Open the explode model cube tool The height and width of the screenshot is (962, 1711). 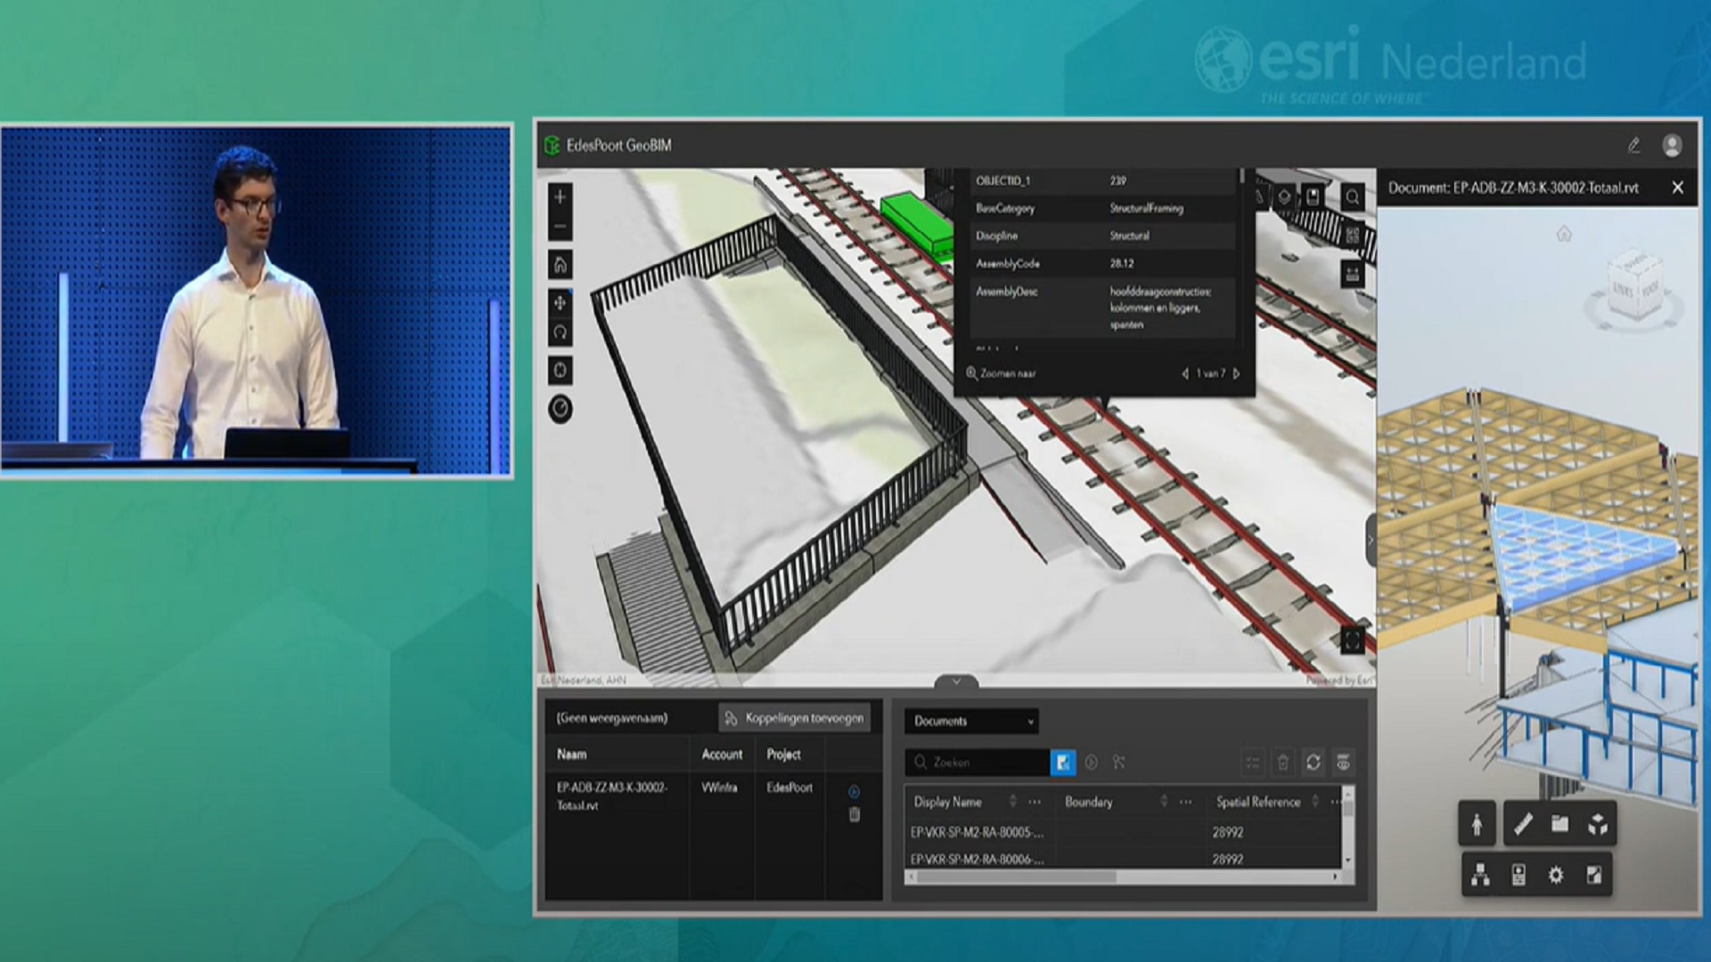[x=1597, y=825]
